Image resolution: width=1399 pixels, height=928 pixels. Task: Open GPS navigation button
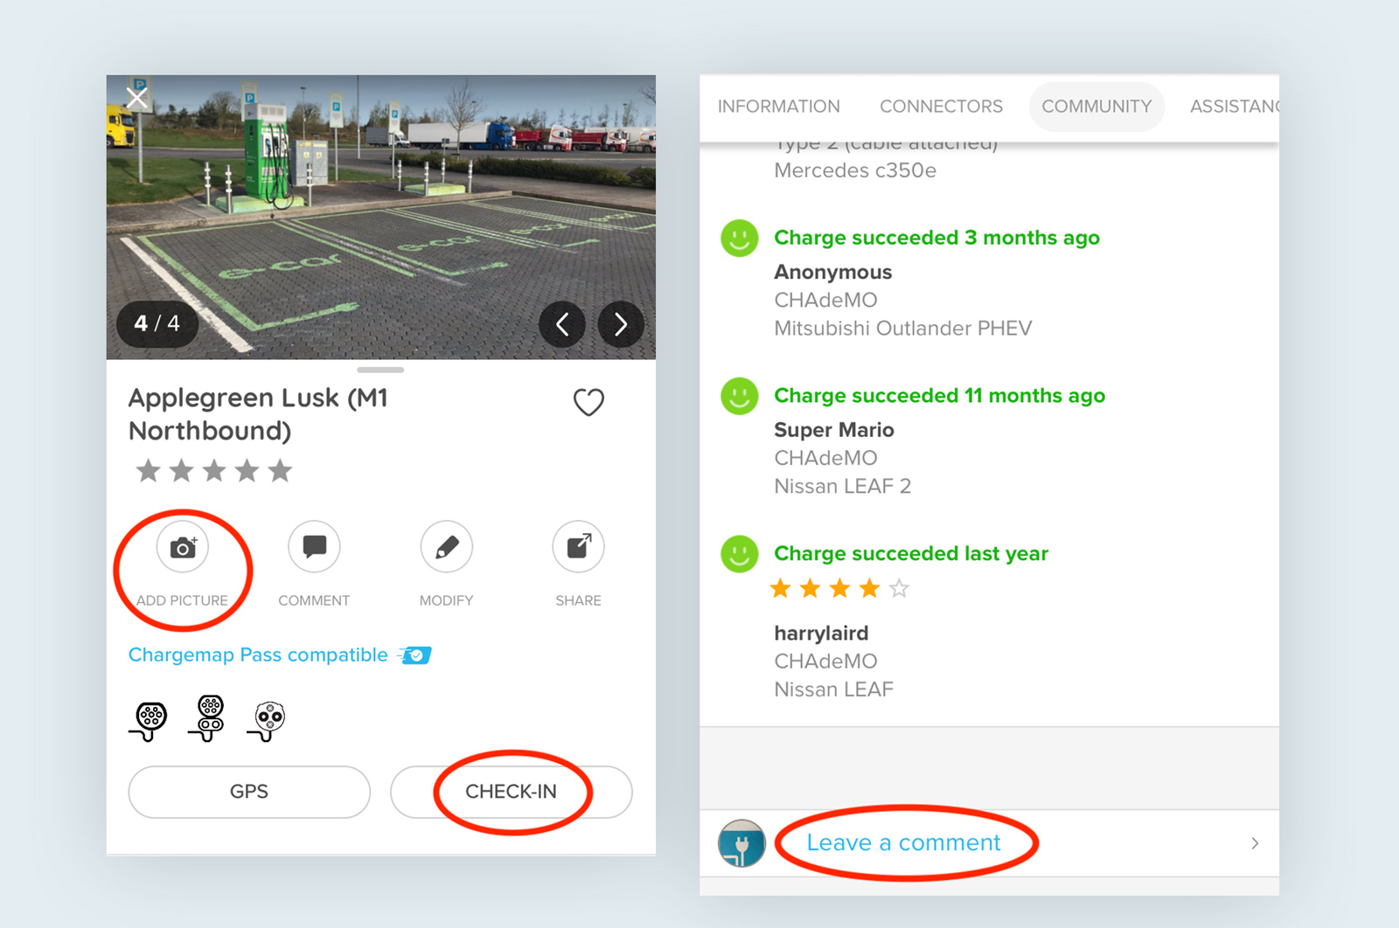[249, 792]
